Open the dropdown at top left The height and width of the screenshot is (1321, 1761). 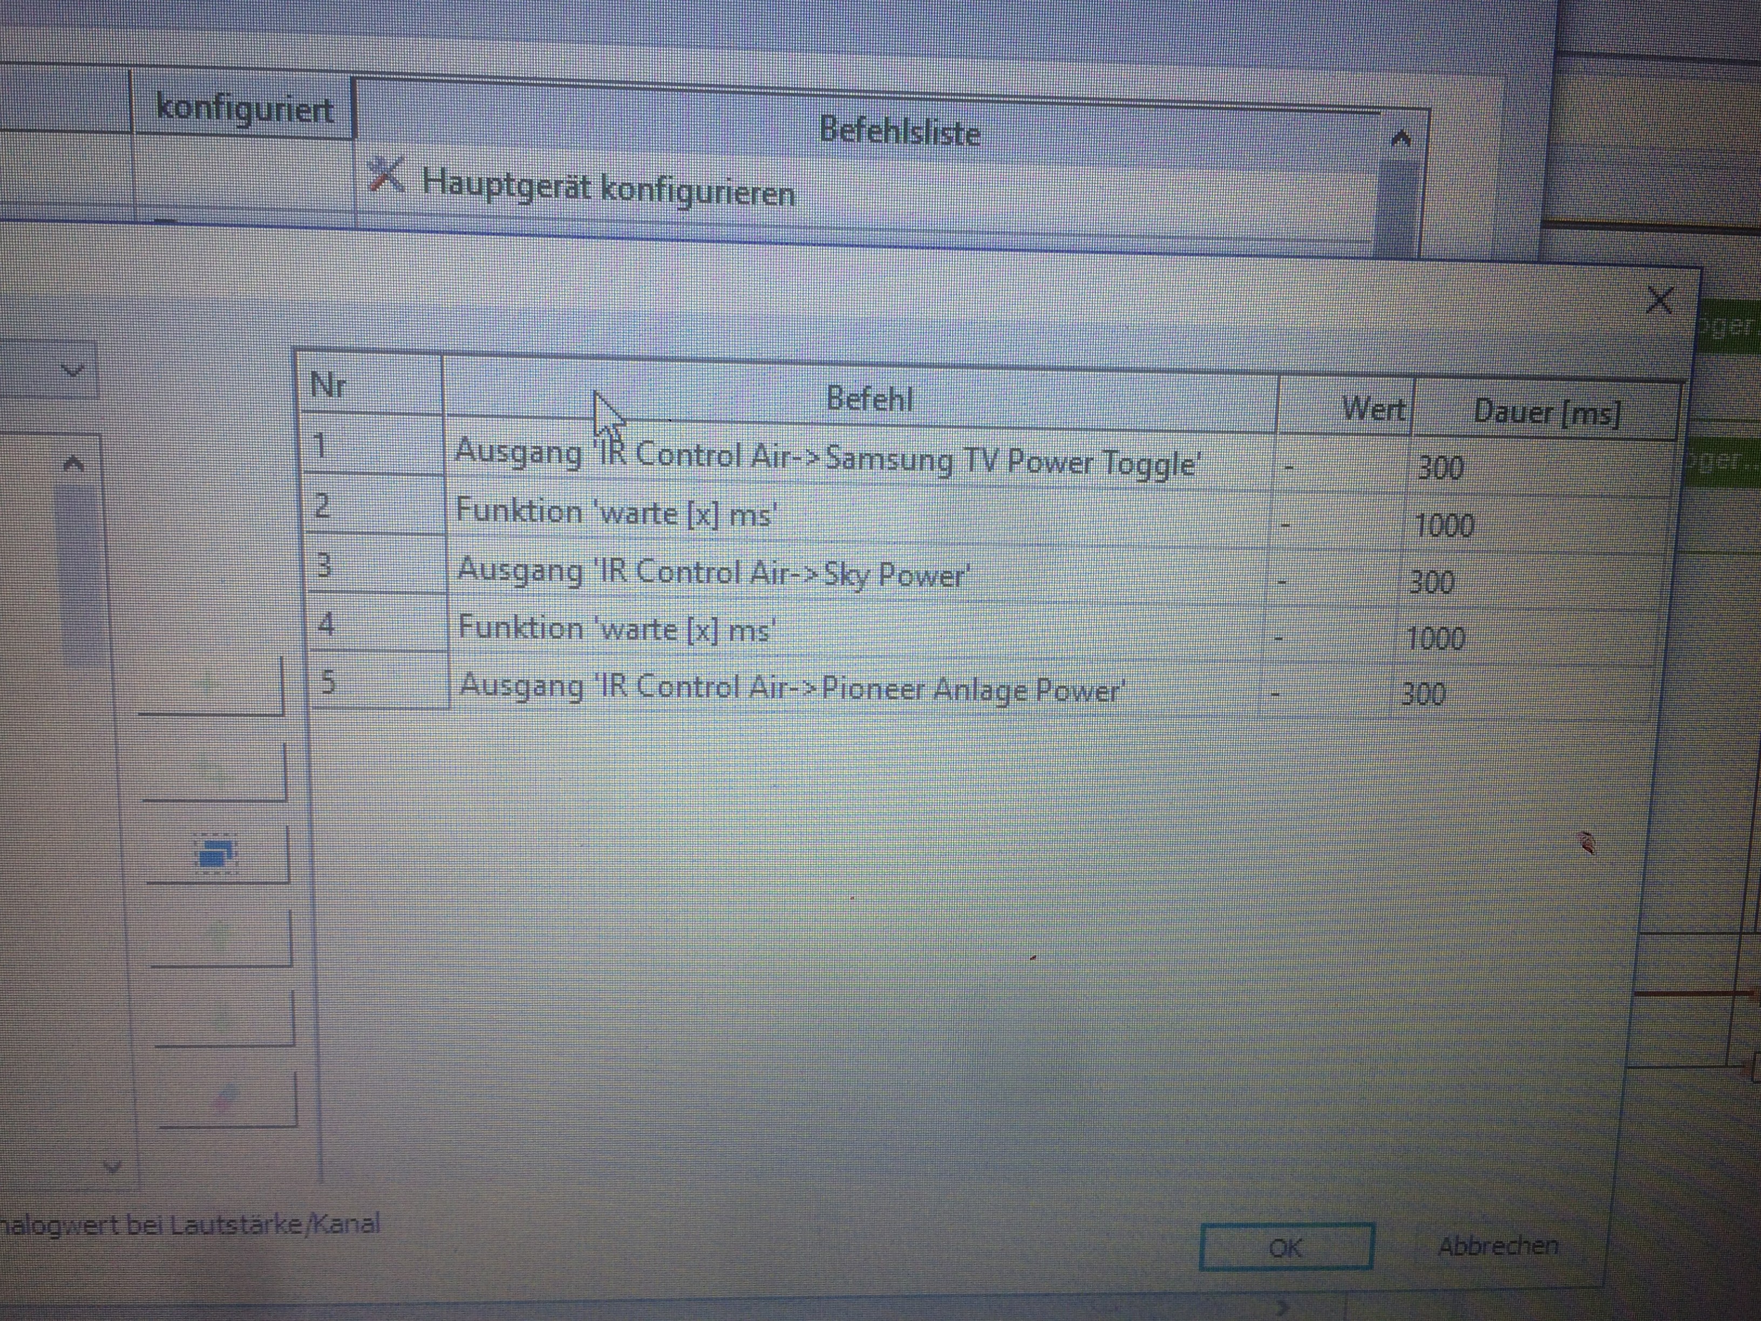(73, 371)
